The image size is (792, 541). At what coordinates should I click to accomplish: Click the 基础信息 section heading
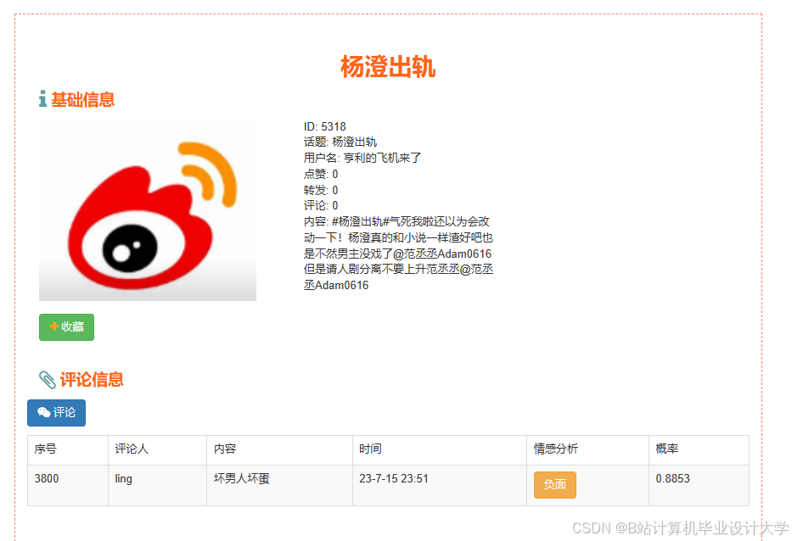click(83, 99)
